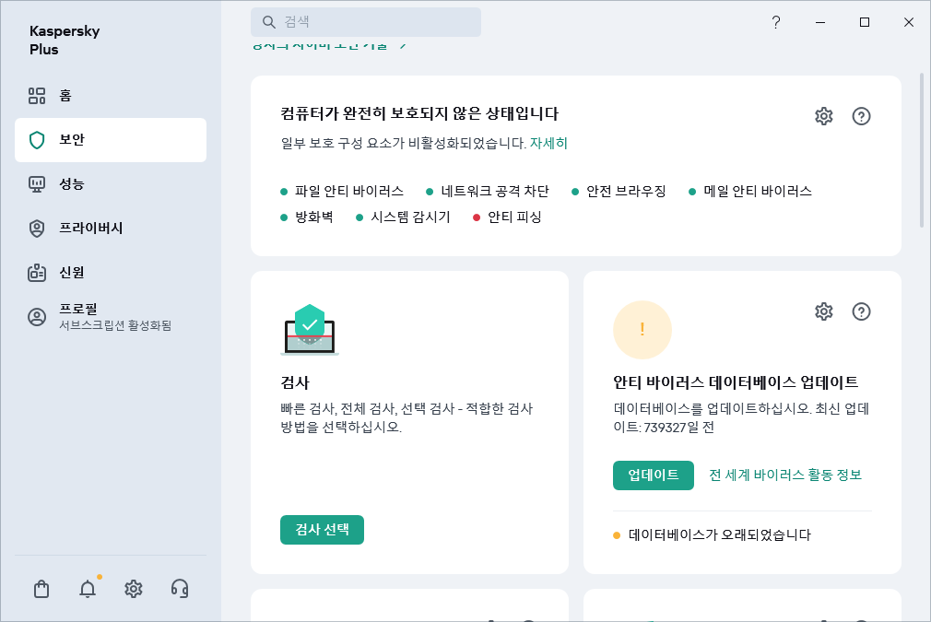Screen dimensions: 931x622
Task: Open 전 세계 바이러스 활동 정보 link
Action: 784,475
